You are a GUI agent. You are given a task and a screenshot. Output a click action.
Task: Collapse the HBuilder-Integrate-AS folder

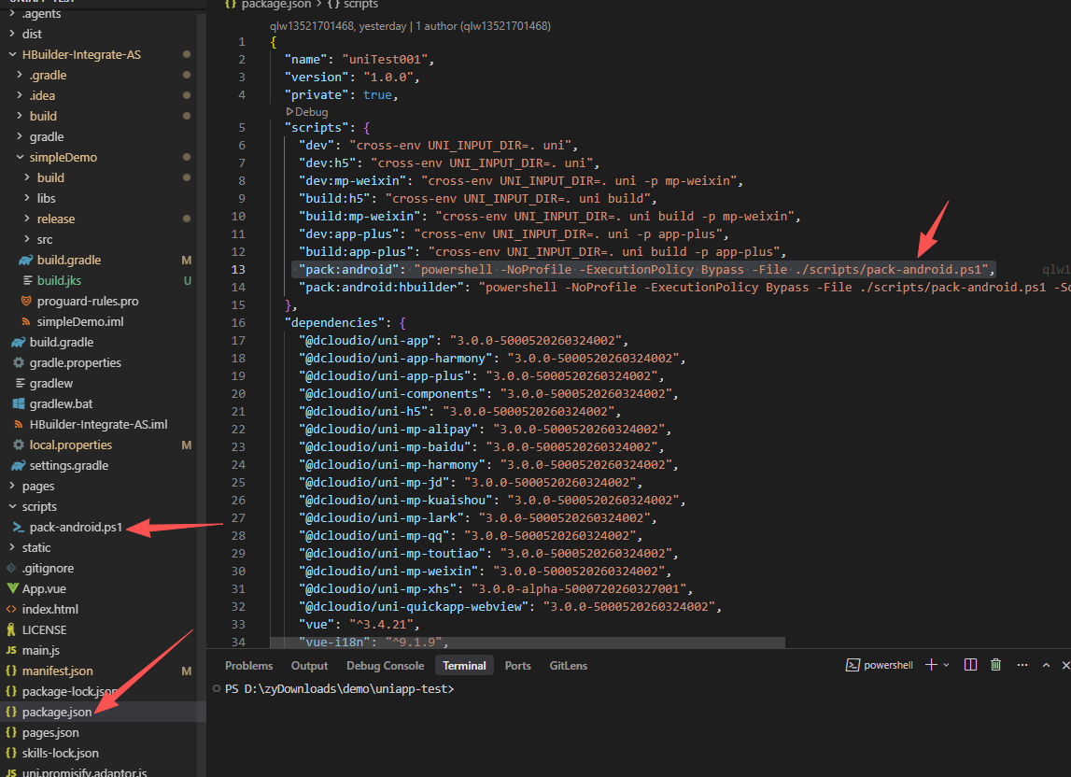(x=103, y=54)
